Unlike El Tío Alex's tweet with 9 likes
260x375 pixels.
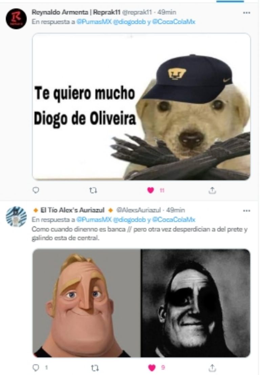[x=152, y=368]
